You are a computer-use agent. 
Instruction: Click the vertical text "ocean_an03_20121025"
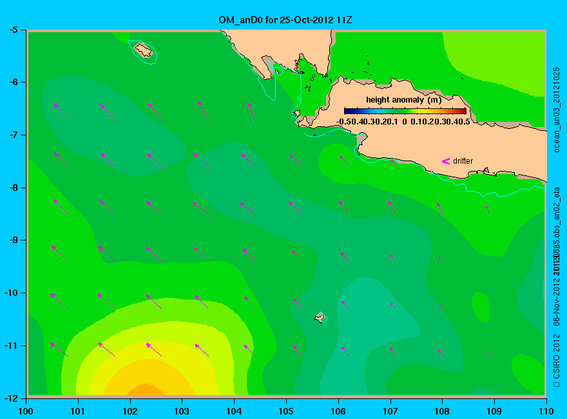click(x=557, y=110)
